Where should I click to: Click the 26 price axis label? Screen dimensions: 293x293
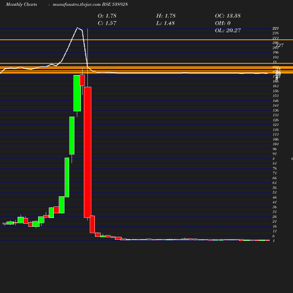[275, 217]
